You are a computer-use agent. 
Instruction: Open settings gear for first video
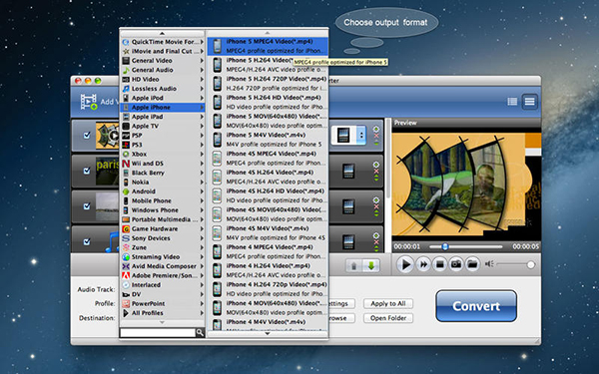click(x=376, y=130)
